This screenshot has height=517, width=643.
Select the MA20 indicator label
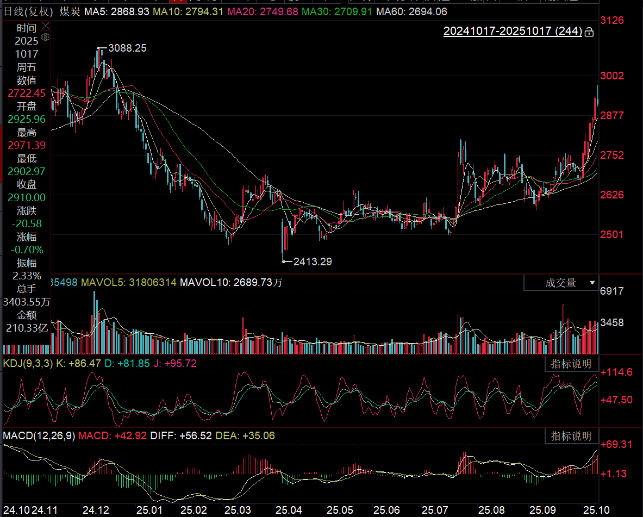click(x=263, y=11)
